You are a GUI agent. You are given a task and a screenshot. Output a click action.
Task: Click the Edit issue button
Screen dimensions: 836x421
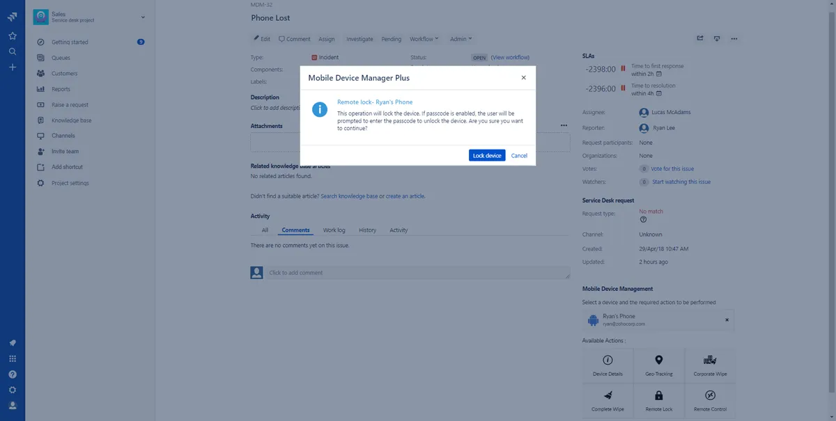click(x=262, y=39)
